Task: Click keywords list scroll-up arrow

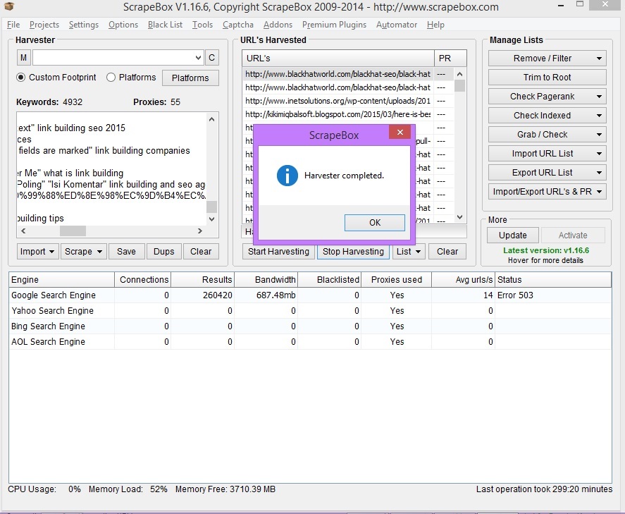Action: pyautogui.click(x=211, y=119)
